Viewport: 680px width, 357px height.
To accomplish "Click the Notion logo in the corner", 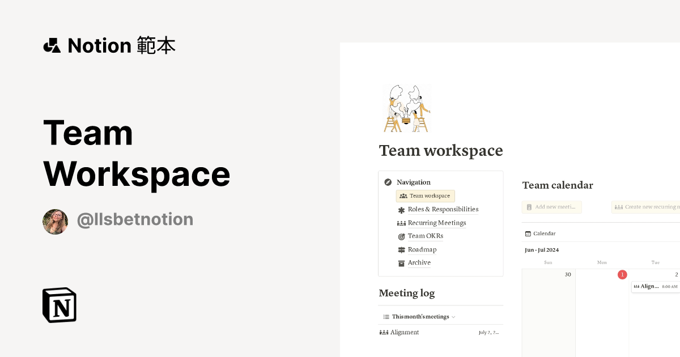I will coord(59,305).
